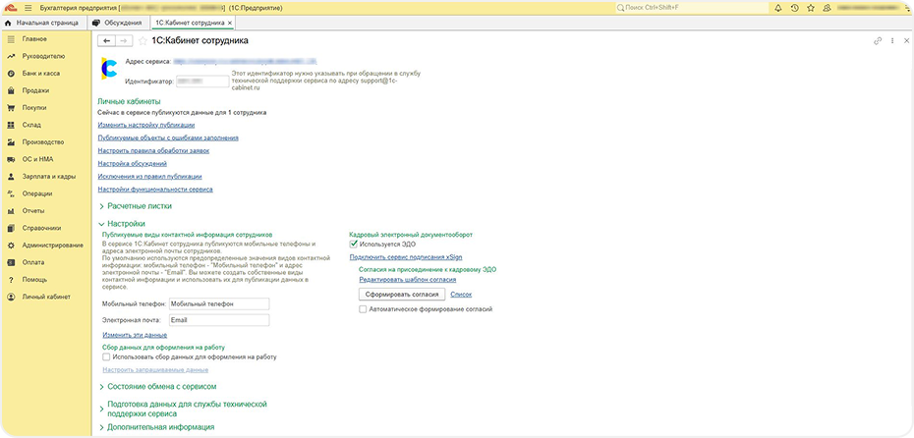
Task: Open Руководителю section in sidebar
Action: click(x=45, y=57)
